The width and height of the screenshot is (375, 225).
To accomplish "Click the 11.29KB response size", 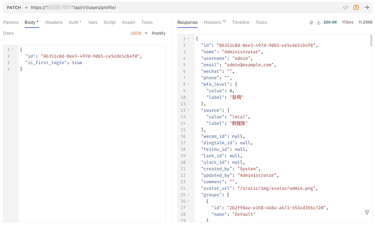I will click(365, 22).
